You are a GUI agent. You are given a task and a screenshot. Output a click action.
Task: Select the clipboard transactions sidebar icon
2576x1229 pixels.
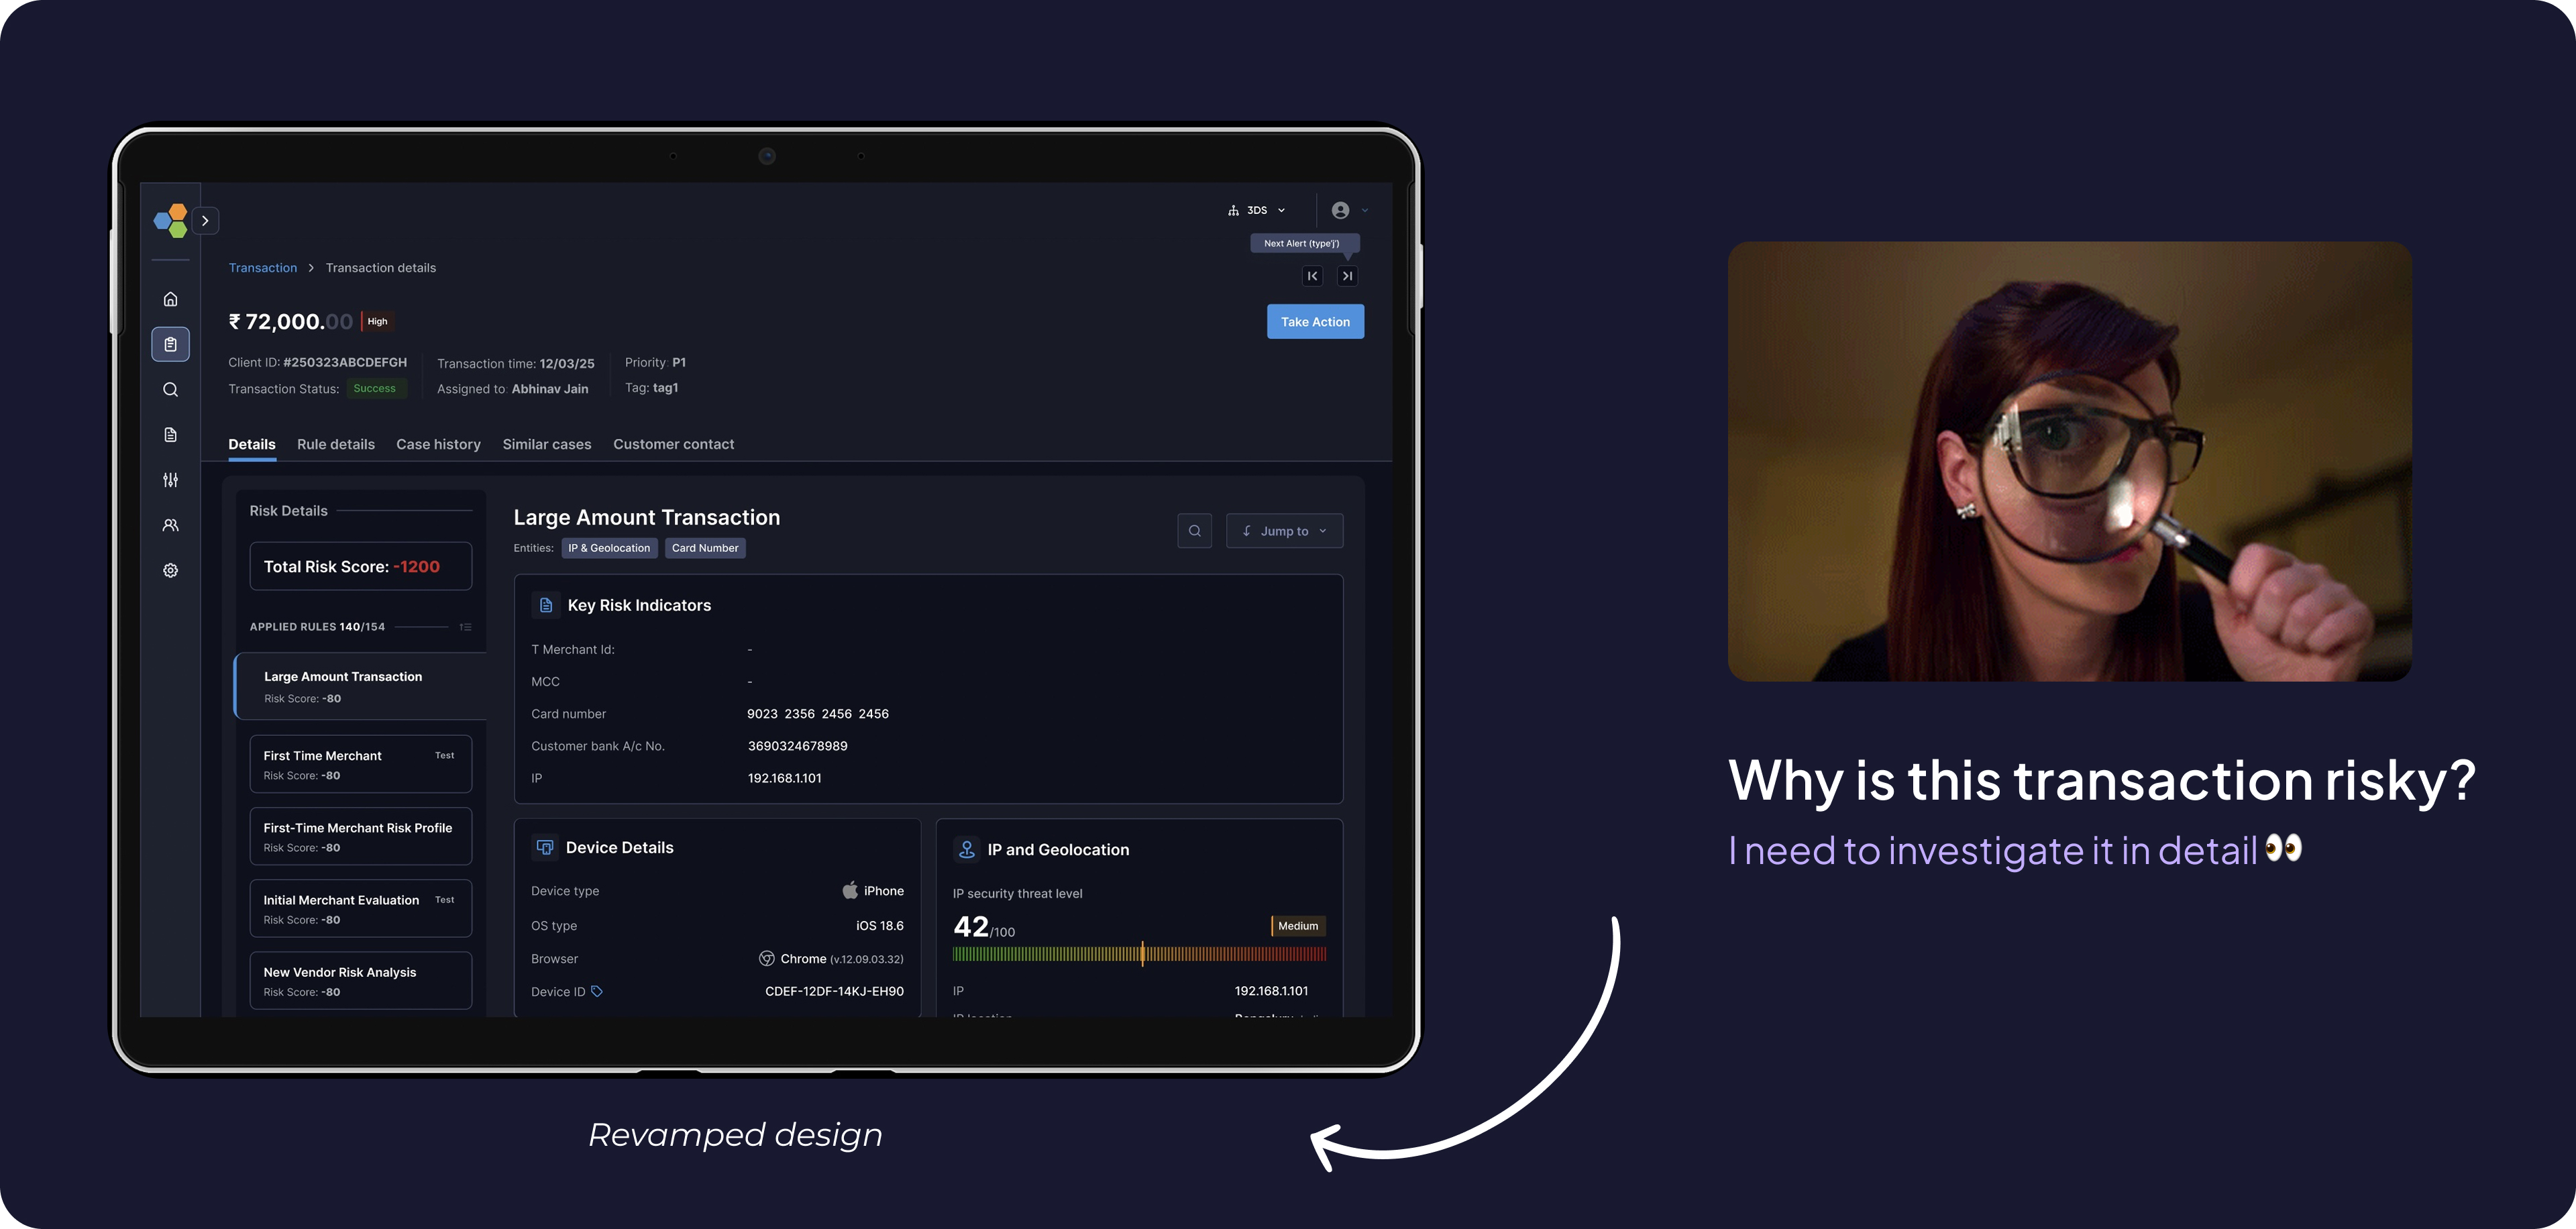[170, 344]
